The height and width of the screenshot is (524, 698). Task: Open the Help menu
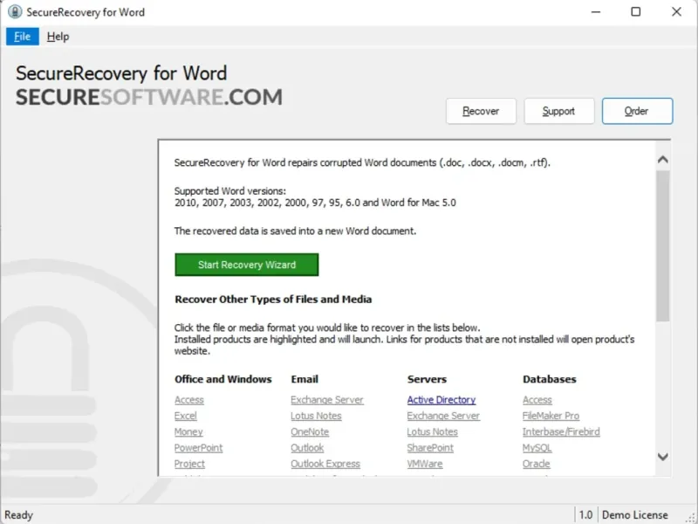58,37
